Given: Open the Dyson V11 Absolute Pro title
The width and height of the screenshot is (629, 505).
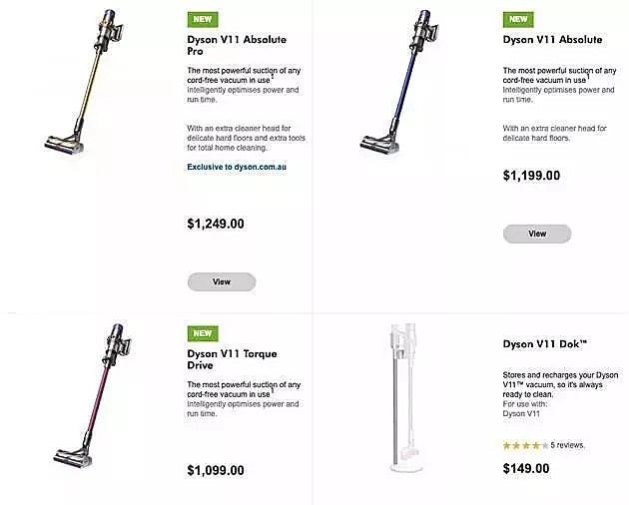Looking at the screenshot, I should tap(237, 45).
